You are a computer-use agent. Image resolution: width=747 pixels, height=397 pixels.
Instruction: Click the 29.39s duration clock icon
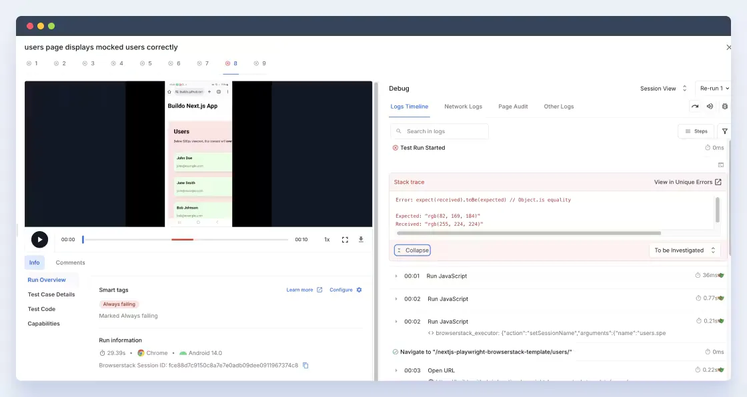[102, 353]
